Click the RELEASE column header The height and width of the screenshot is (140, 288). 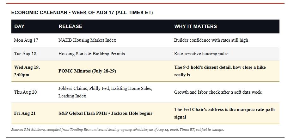(x=70, y=26)
